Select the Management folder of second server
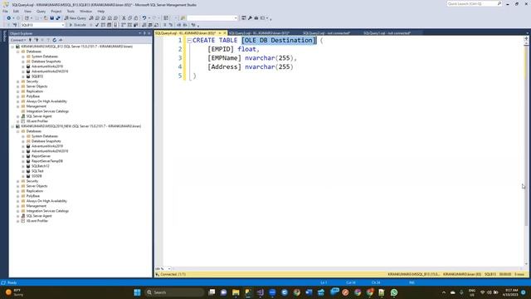Viewport: 531px width, 299px height. (x=36, y=206)
